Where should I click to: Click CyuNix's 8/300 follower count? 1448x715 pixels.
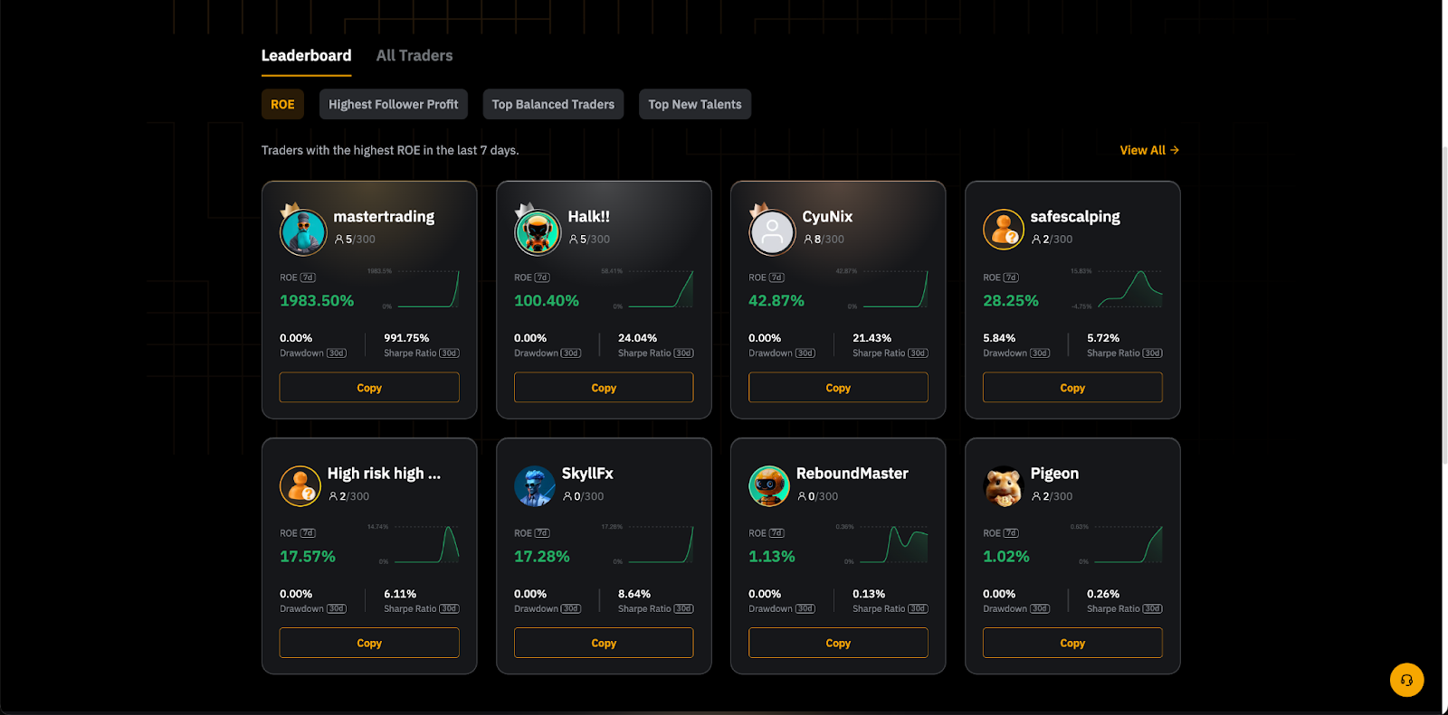pos(824,240)
